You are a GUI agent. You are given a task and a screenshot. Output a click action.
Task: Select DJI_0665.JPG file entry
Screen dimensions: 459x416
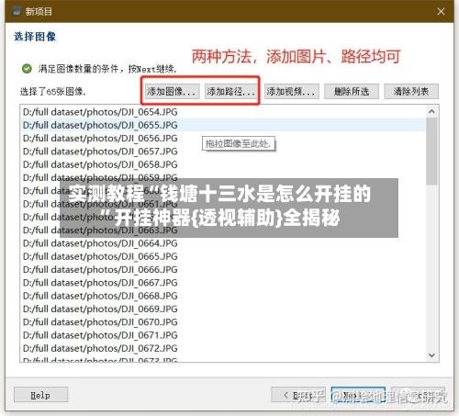click(x=223, y=256)
